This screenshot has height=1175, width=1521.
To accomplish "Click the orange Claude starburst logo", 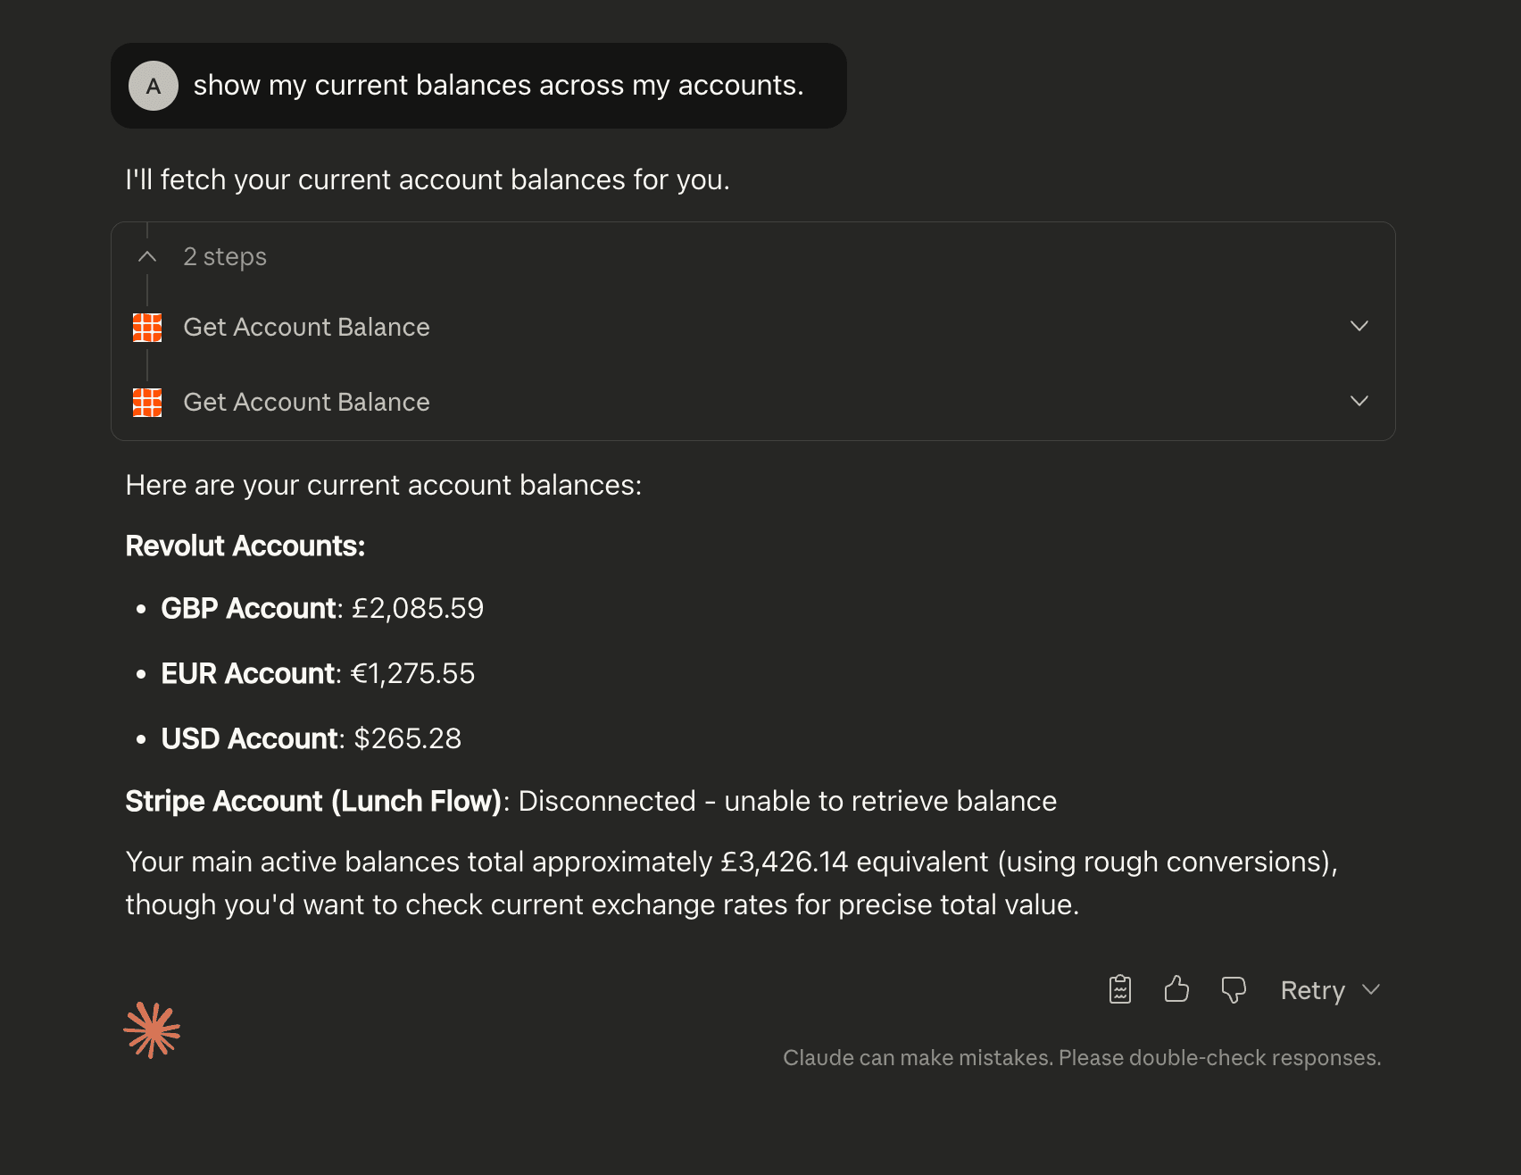I will point(152,1030).
